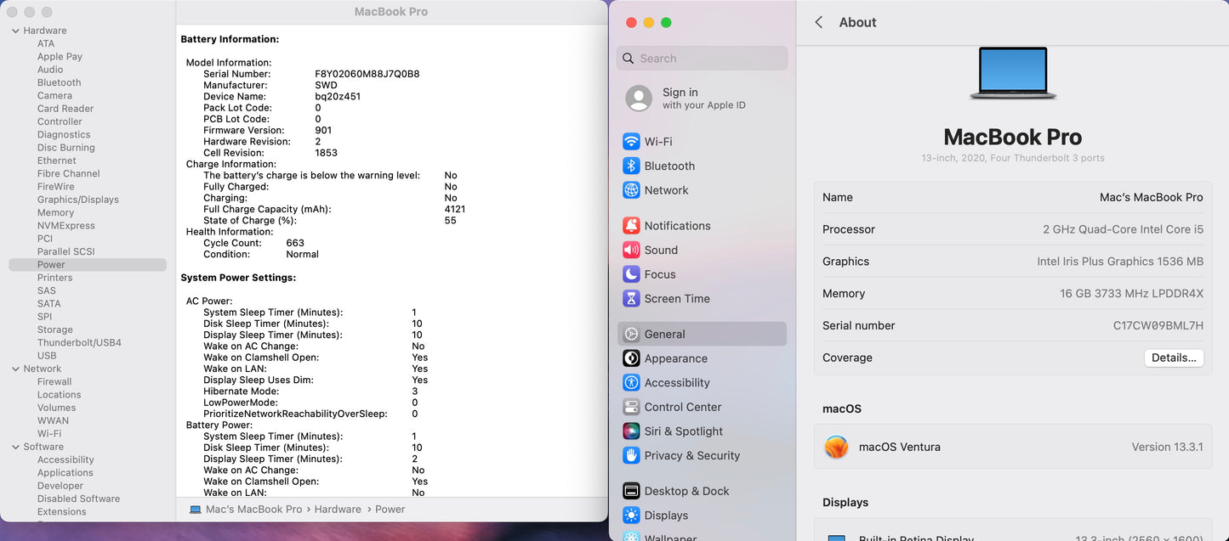
Task: Open Bluetooth settings via its blue icon
Action: point(631,166)
